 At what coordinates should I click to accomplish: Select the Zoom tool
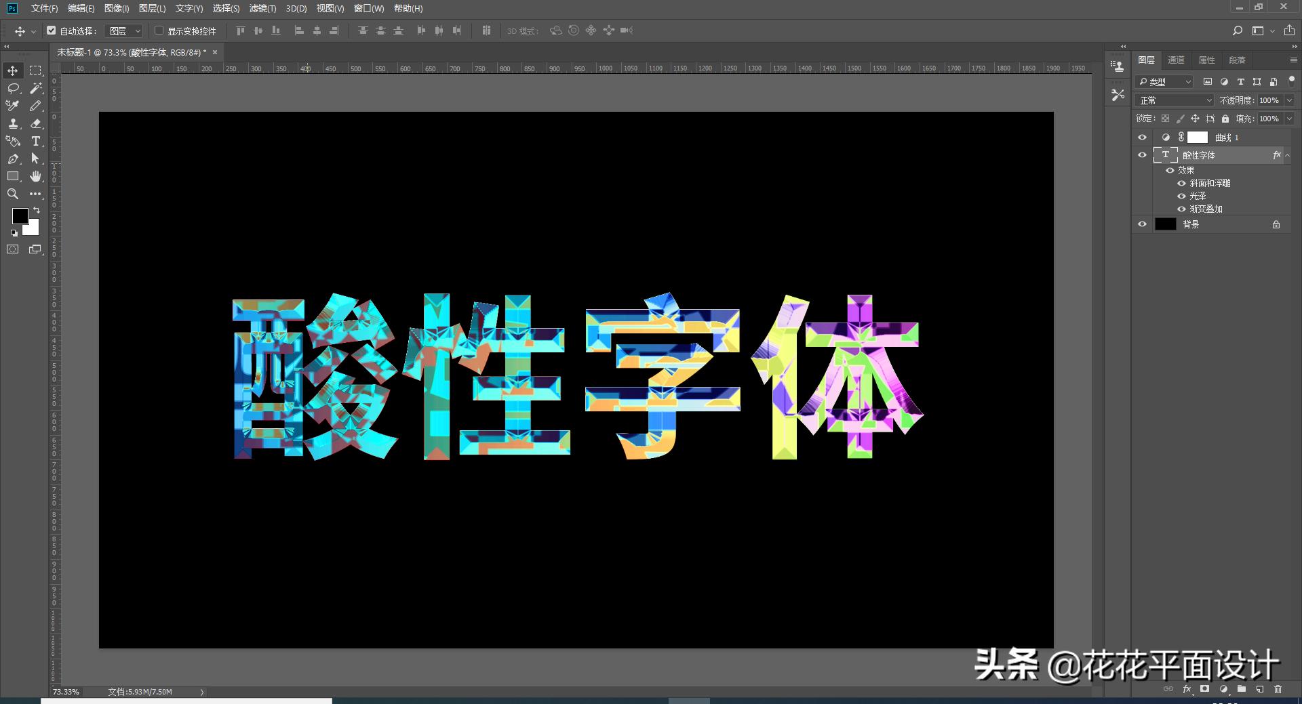12,194
